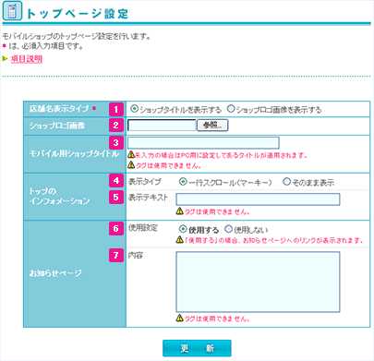Screen dimensions: 374x361
Task: Choose 一行スクロール(マーキー) display type
Action: tap(183, 182)
